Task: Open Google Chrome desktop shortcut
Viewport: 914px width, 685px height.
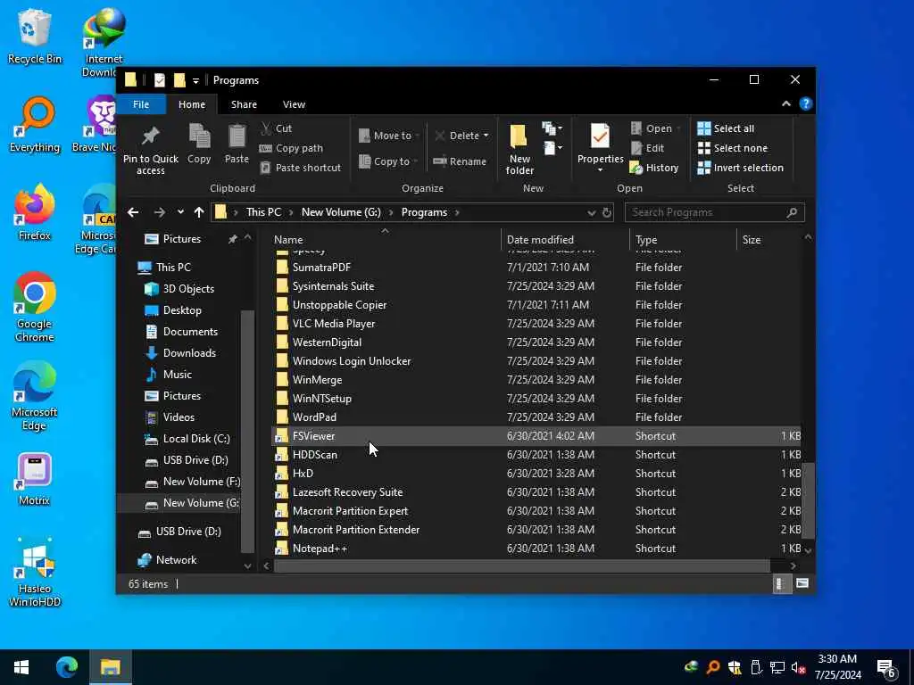Action: tap(35, 307)
